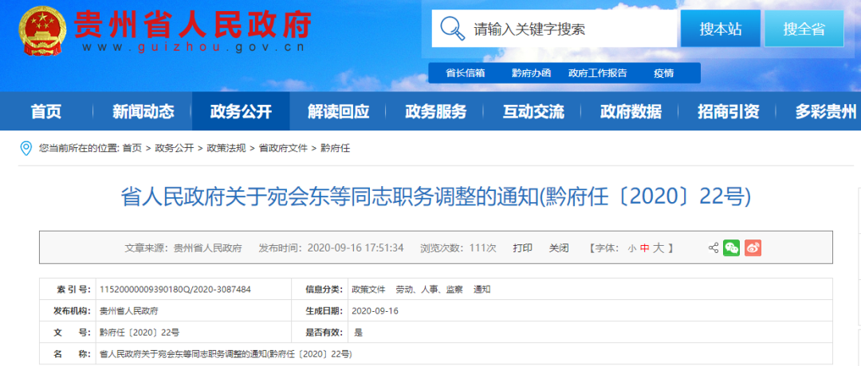Click the 打印 print link
This screenshot has width=861, height=366.
[x=523, y=247]
